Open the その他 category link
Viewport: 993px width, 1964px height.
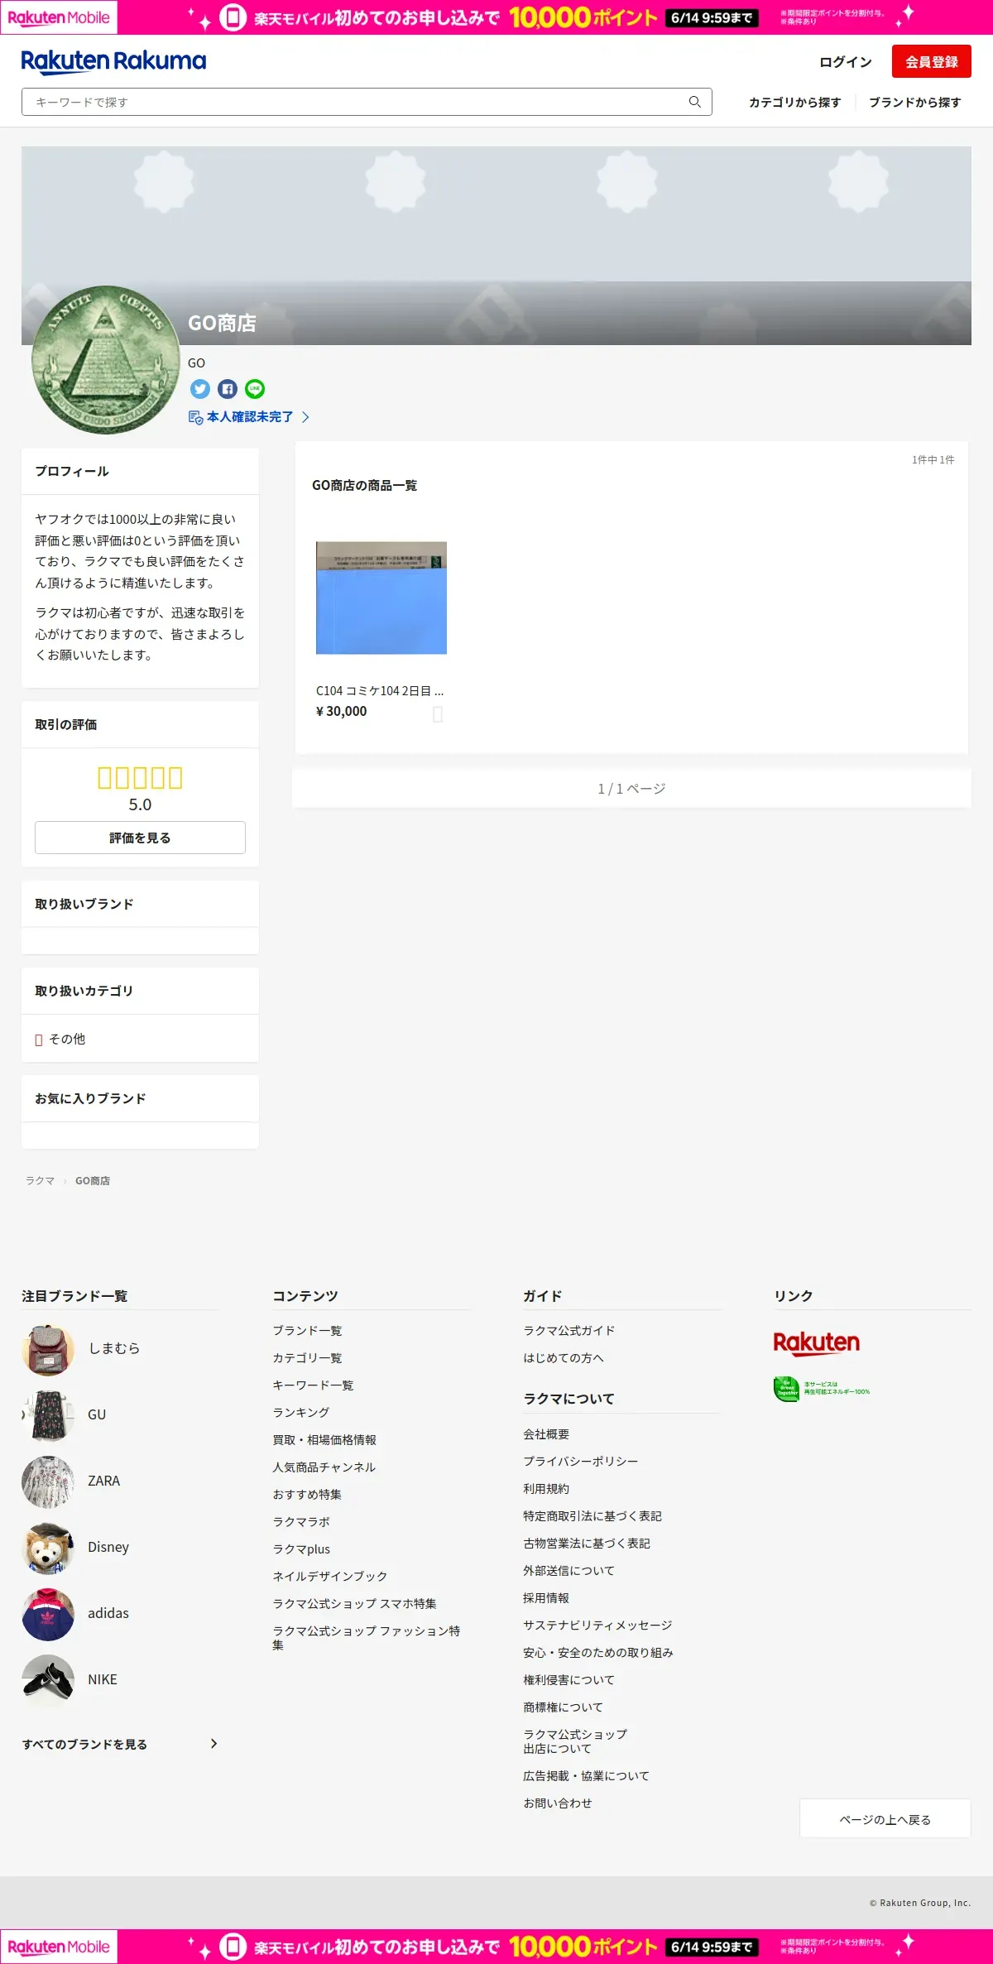(67, 1039)
